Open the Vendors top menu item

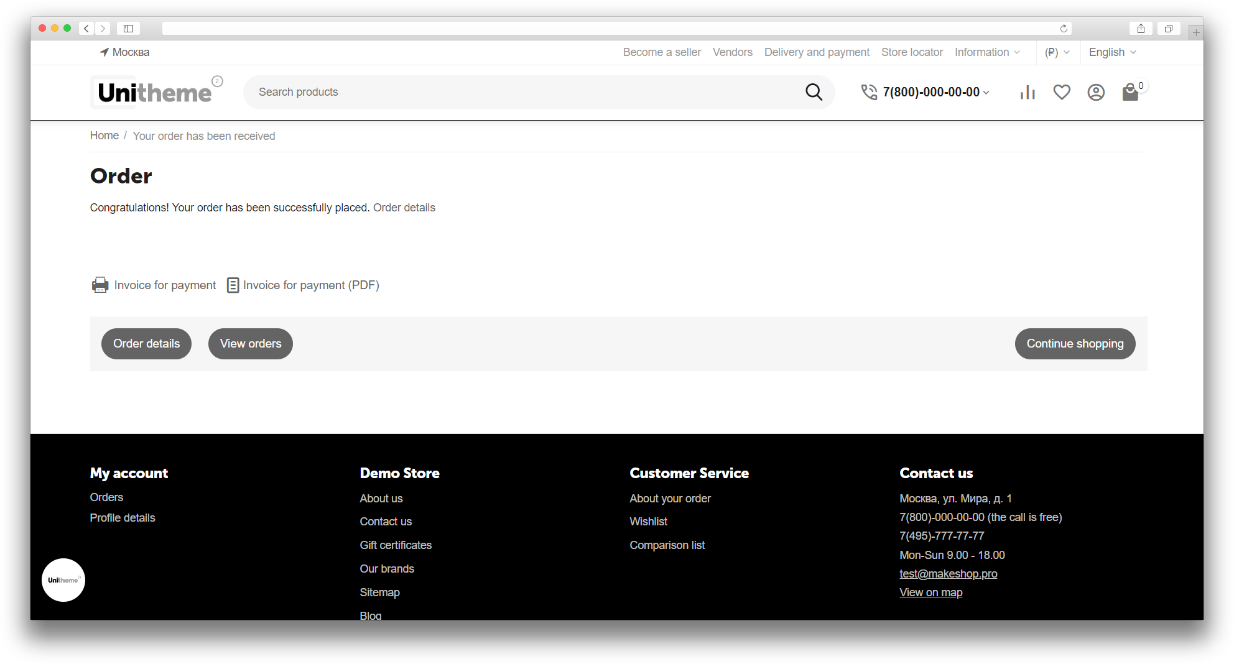732,52
